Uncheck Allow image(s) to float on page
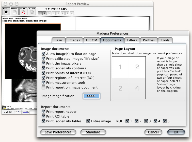Screen dimensions: 192x142 [x=44, y=54]
